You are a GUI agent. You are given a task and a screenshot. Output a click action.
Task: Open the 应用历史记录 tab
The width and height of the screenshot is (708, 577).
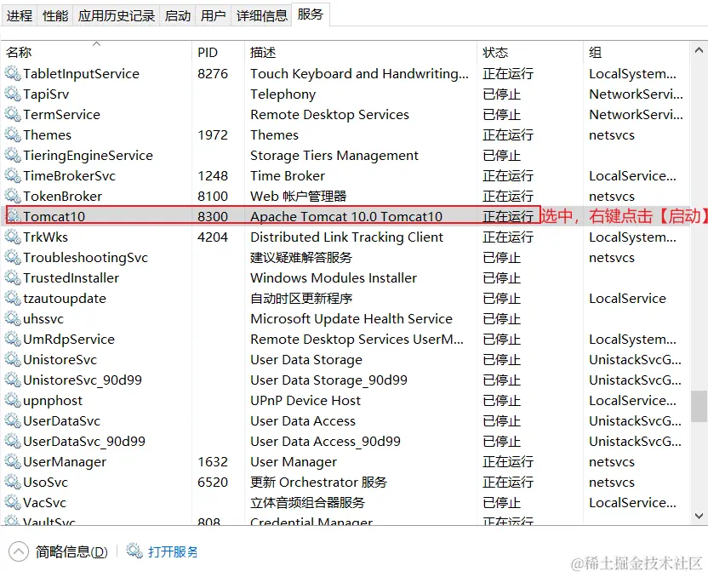116,16
